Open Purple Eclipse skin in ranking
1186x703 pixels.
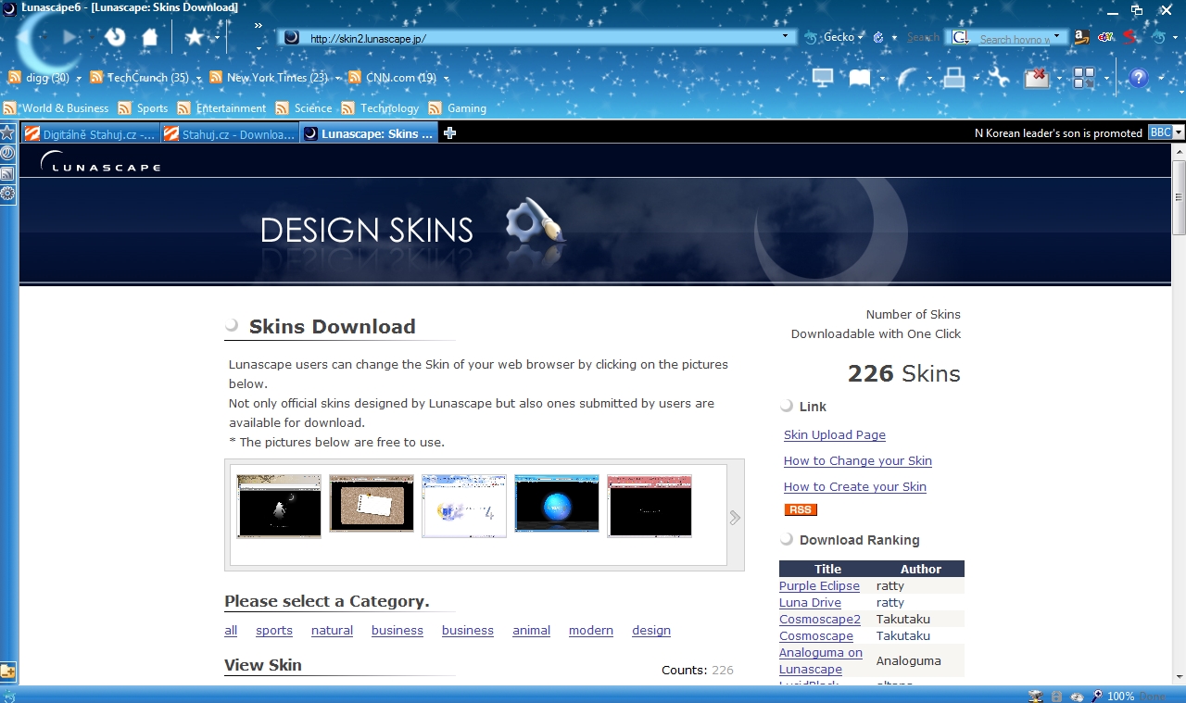click(819, 586)
